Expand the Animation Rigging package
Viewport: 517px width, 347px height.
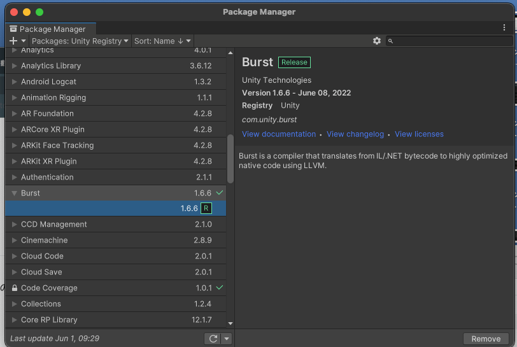click(x=14, y=97)
